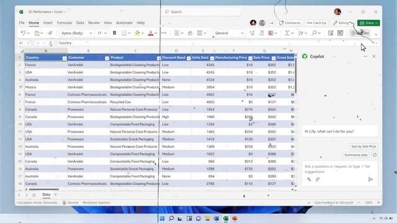Viewport: 397px width, 223px height.
Task: Click the zoom in plus on status bar
Action: (x=378, y=203)
